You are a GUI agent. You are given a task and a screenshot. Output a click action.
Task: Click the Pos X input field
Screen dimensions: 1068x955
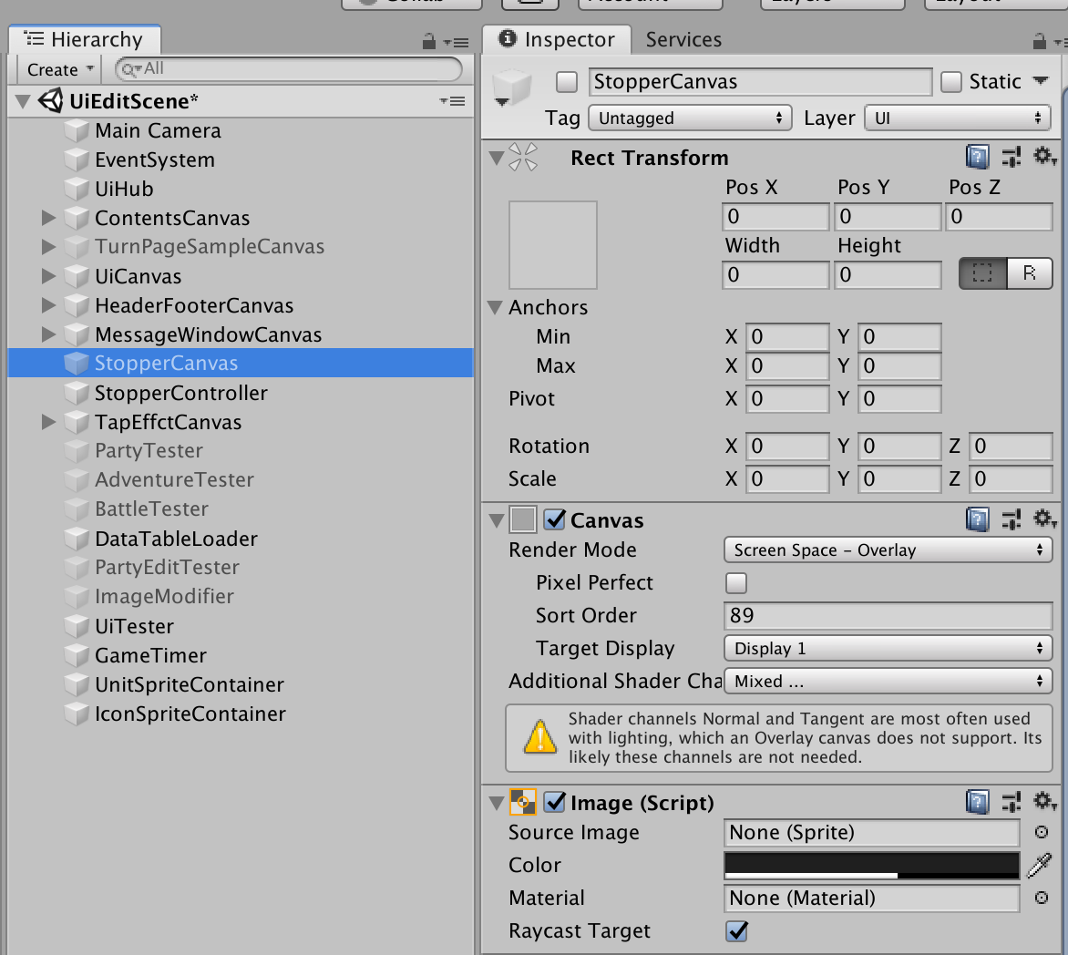click(775, 217)
